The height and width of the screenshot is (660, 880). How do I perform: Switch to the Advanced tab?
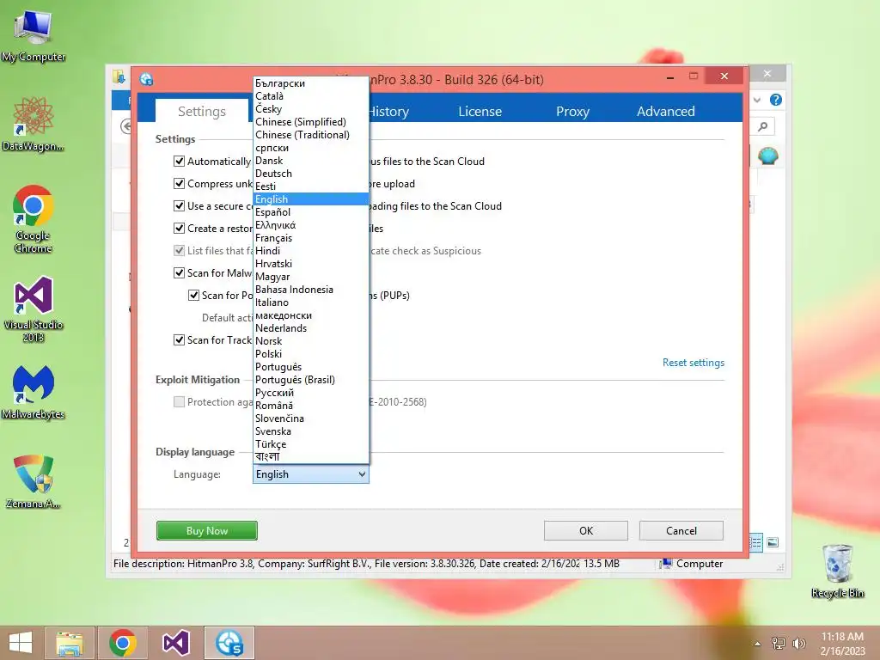(666, 111)
